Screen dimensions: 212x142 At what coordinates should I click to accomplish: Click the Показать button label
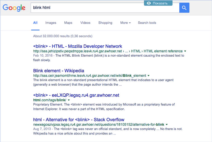pos(160,3)
